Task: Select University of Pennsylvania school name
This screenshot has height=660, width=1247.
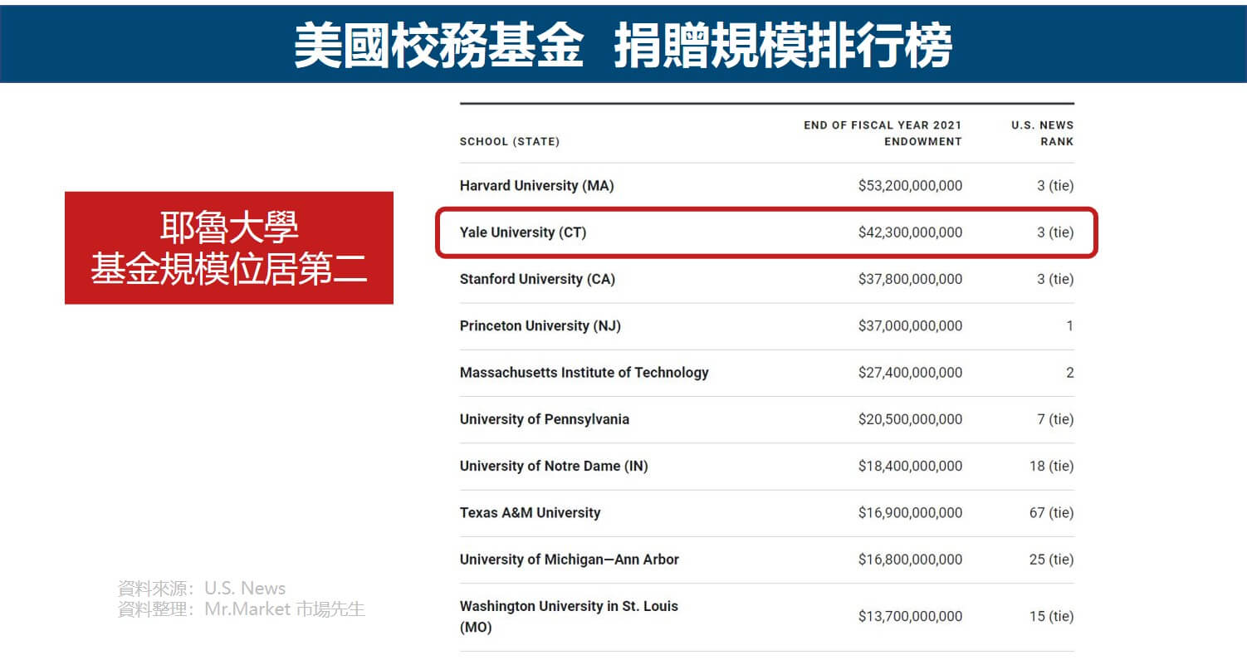Action: click(x=544, y=419)
